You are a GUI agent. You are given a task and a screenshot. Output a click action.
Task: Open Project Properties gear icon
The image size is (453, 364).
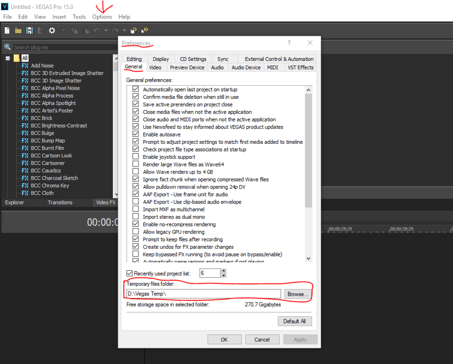coord(52,30)
